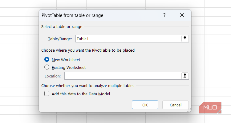Image resolution: width=231 pixels, height=123 pixels.
Task: Close the PivotTable dialog with X
Action: [x=182, y=15]
